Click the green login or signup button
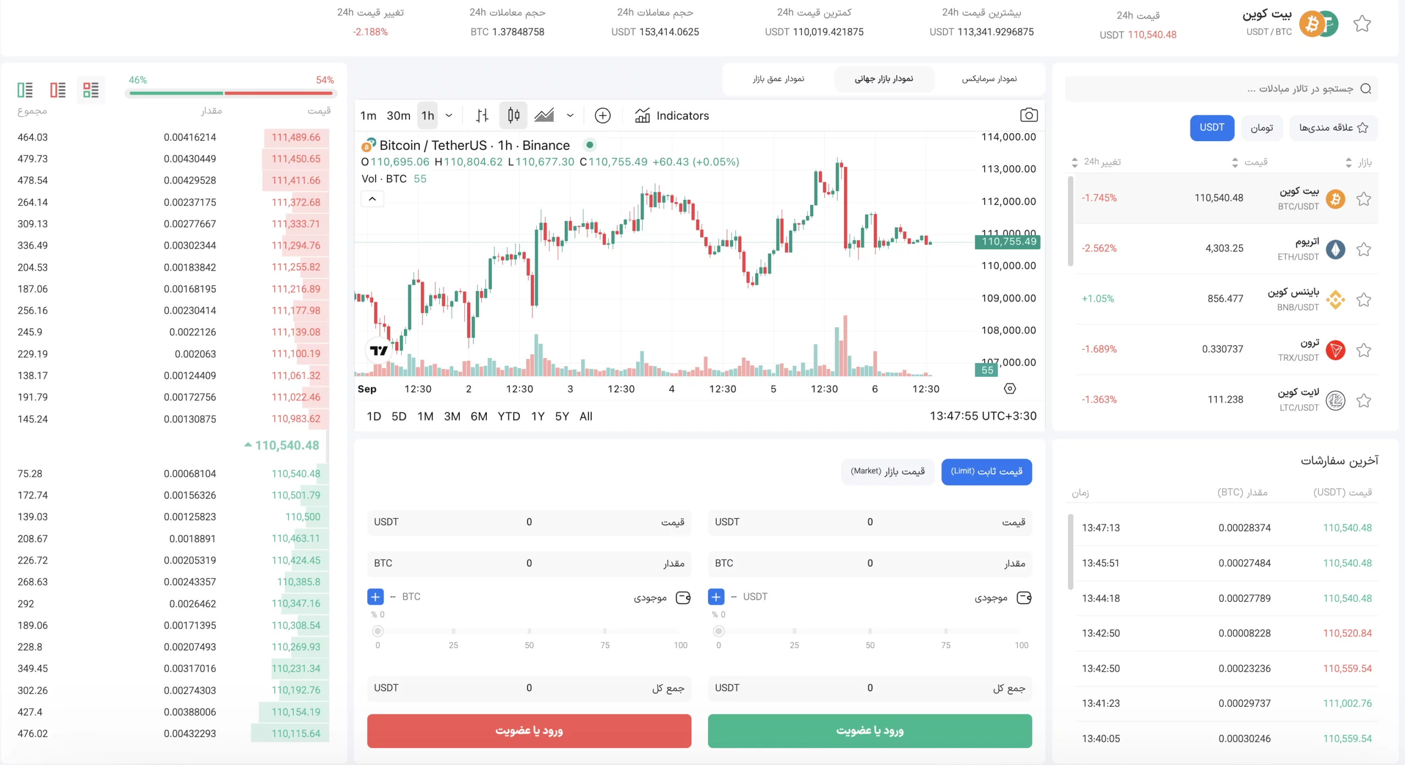 pos(869,730)
